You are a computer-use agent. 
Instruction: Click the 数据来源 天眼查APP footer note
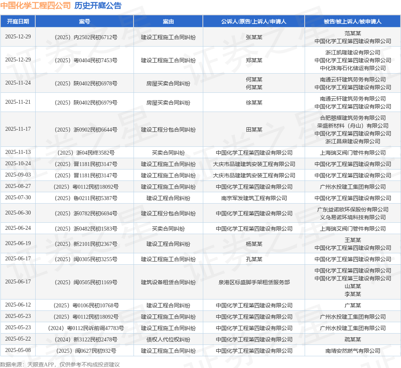click(x=60, y=364)
